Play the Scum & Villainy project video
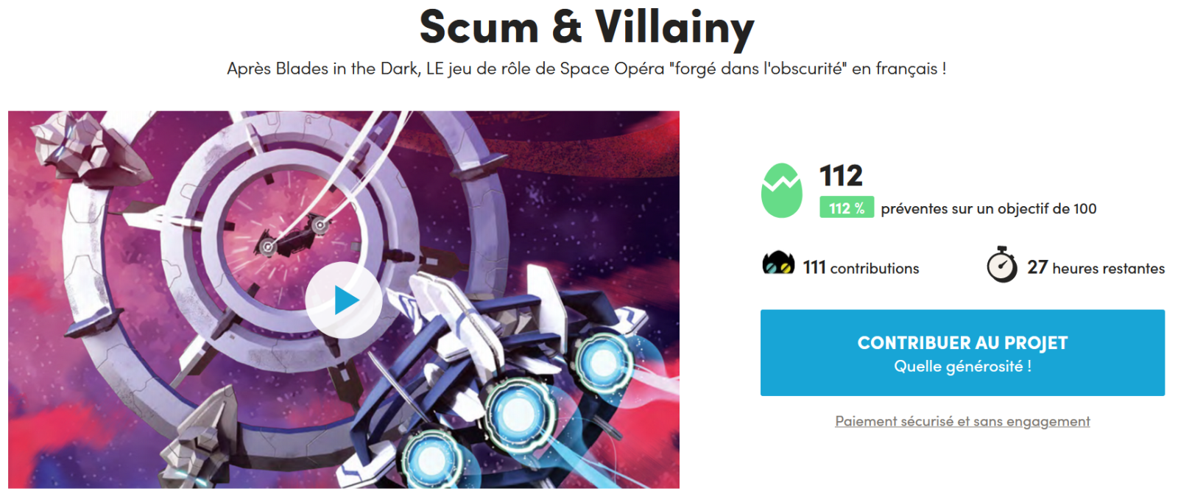This screenshot has width=1178, height=494. [344, 300]
